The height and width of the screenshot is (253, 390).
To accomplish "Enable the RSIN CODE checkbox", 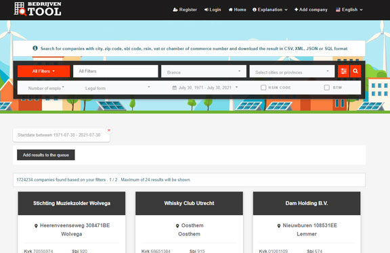I will coord(263,87).
